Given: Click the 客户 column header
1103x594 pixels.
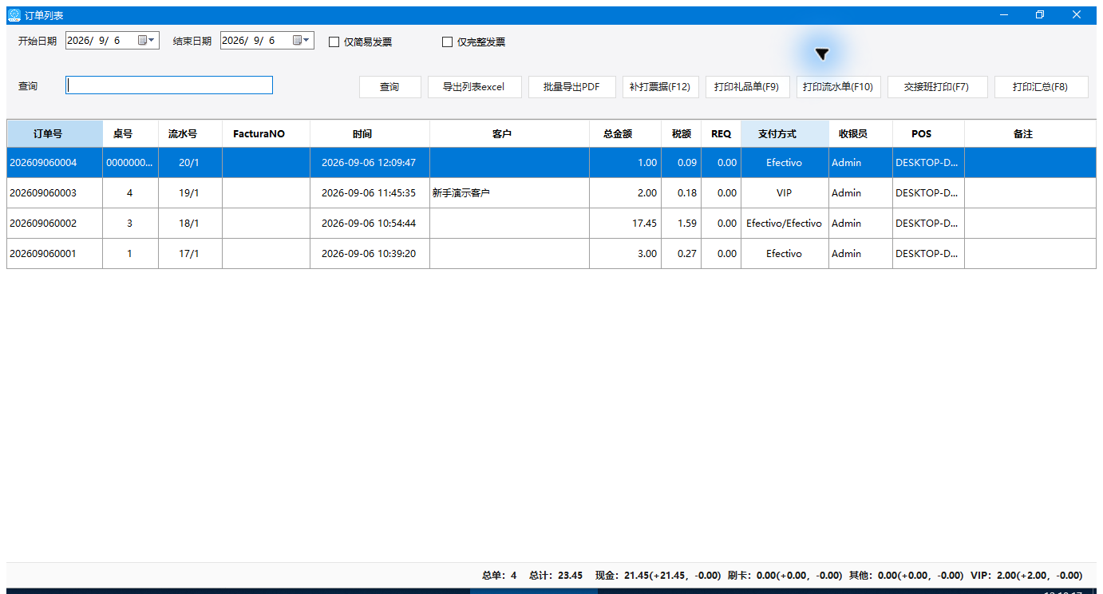Looking at the screenshot, I should [510, 134].
